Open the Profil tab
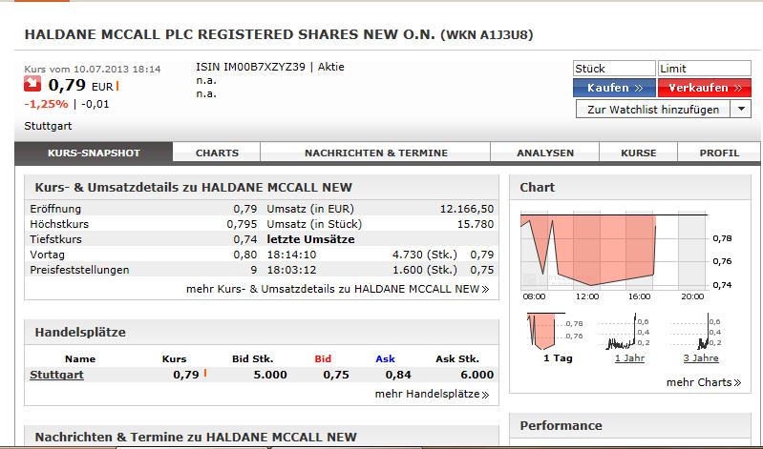The image size is (763, 449). (x=719, y=153)
